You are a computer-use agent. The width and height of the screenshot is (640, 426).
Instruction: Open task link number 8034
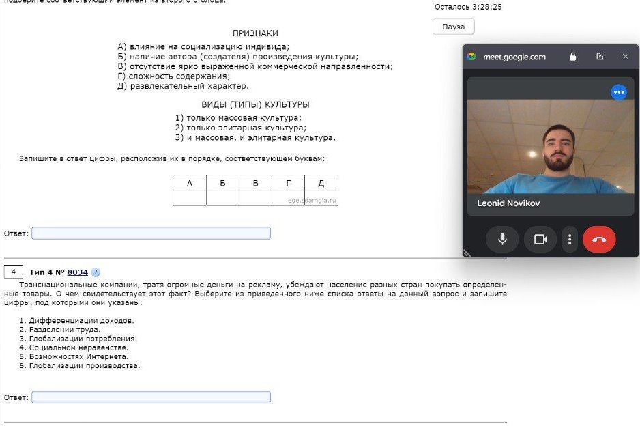pos(77,272)
